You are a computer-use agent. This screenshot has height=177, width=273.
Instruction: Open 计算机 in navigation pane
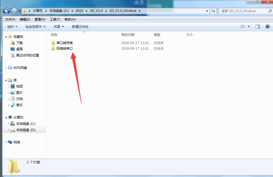[x=16, y=118]
